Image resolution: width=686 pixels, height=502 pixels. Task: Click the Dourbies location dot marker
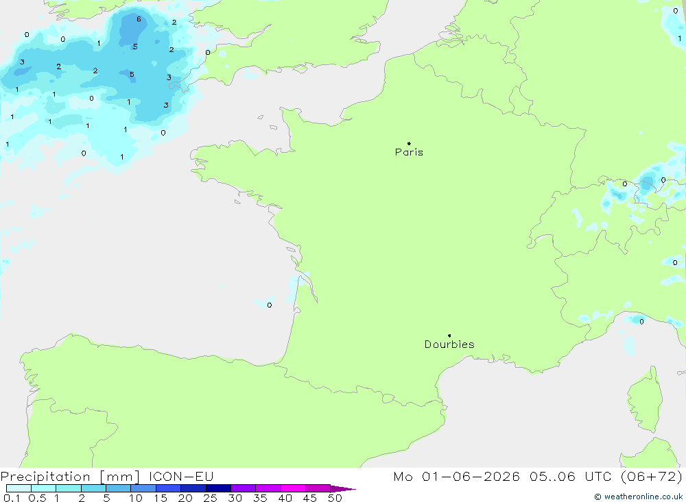[449, 336]
